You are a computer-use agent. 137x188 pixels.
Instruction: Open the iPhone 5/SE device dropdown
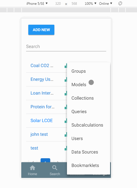coord(37,4)
